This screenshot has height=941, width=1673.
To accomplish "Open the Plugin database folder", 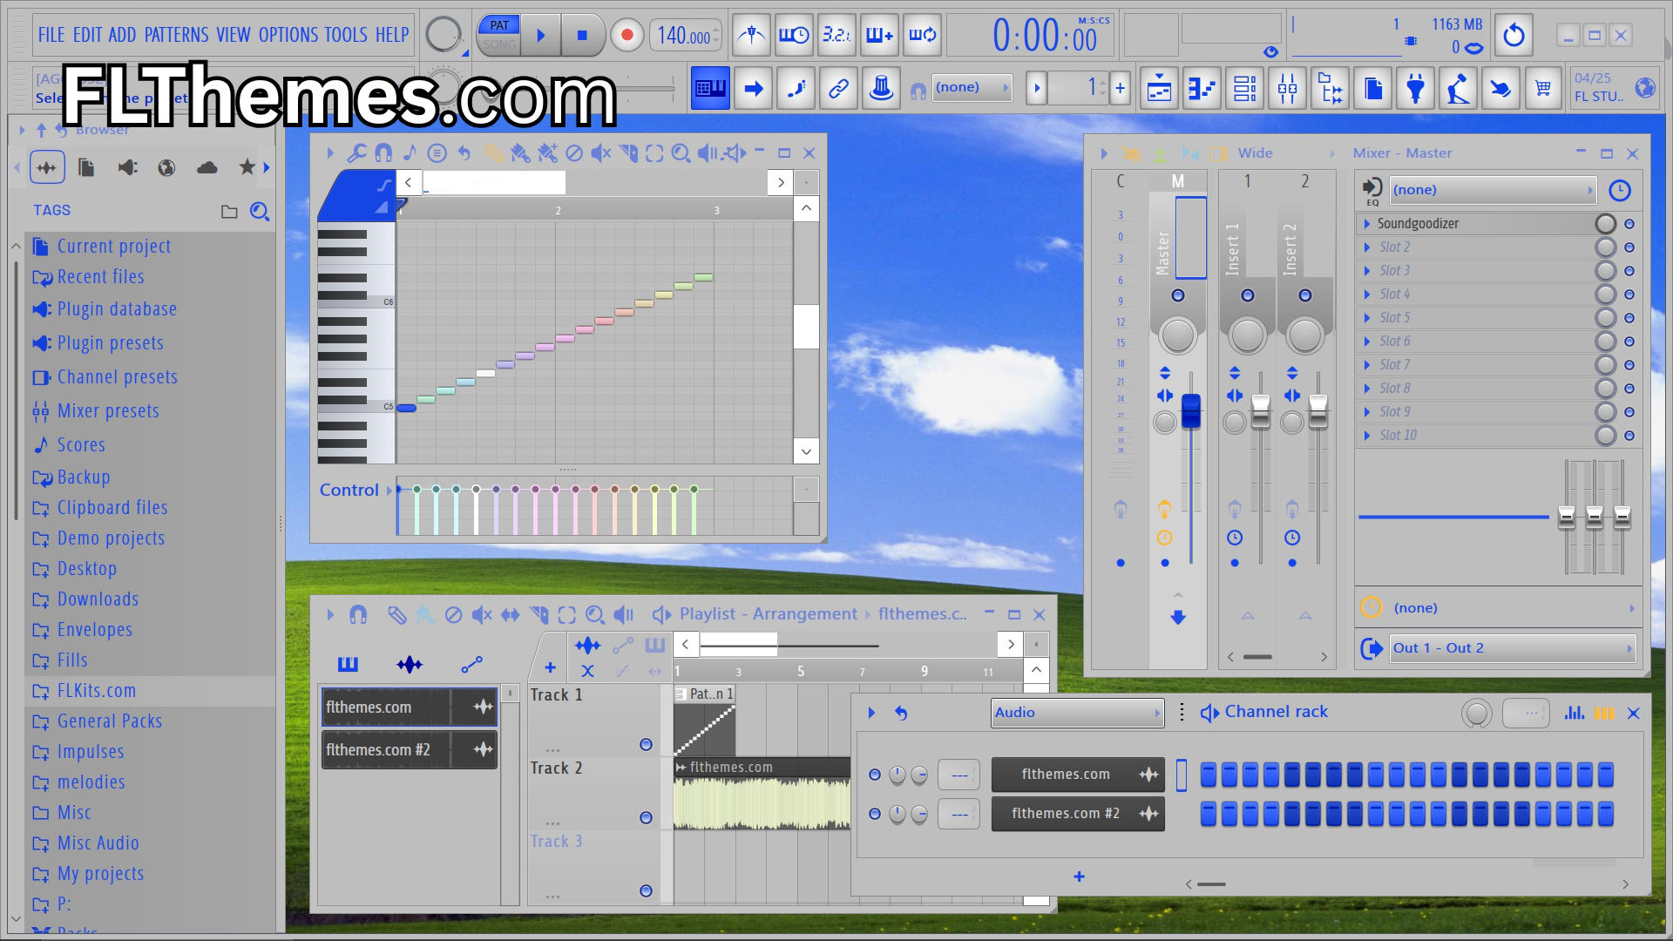I will 117,309.
